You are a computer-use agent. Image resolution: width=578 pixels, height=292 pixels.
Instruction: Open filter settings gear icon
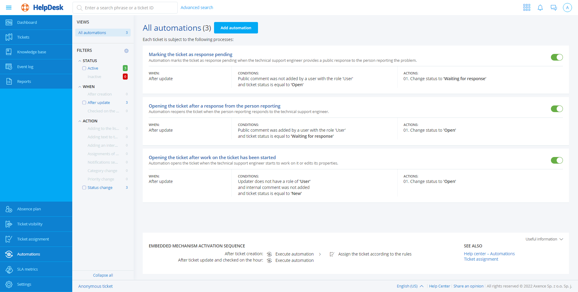(x=126, y=51)
